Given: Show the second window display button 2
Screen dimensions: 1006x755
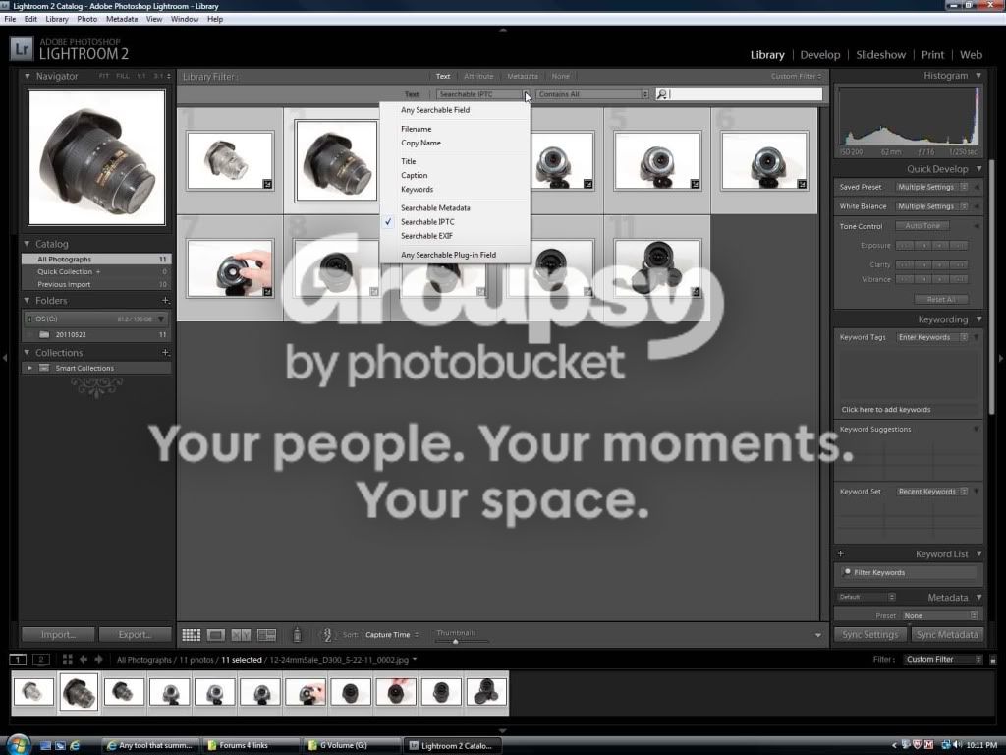Looking at the screenshot, I should pyautogui.click(x=41, y=660).
